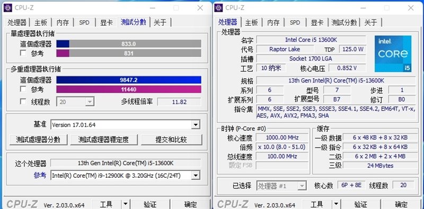Switch to SPD tab in left window
Image resolution: width=424 pixels, height=209 pixels.
[84, 22]
